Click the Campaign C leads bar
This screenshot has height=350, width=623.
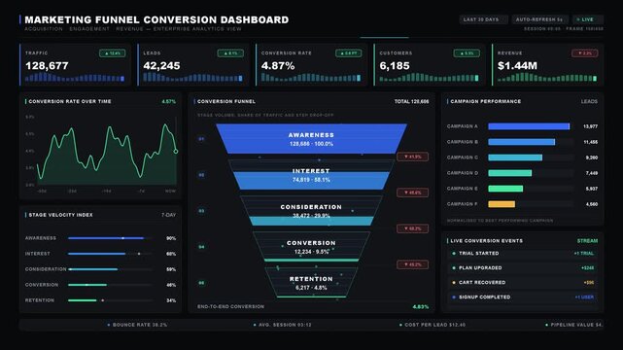tap(515, 157)
